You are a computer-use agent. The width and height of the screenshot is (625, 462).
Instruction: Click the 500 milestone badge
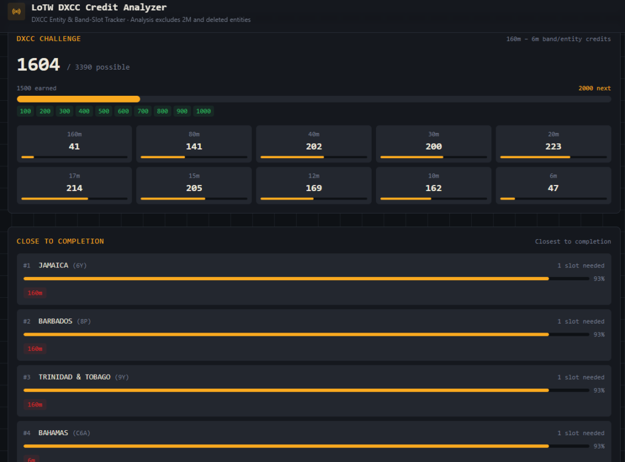pyautogui.click(x=104, y=111)
